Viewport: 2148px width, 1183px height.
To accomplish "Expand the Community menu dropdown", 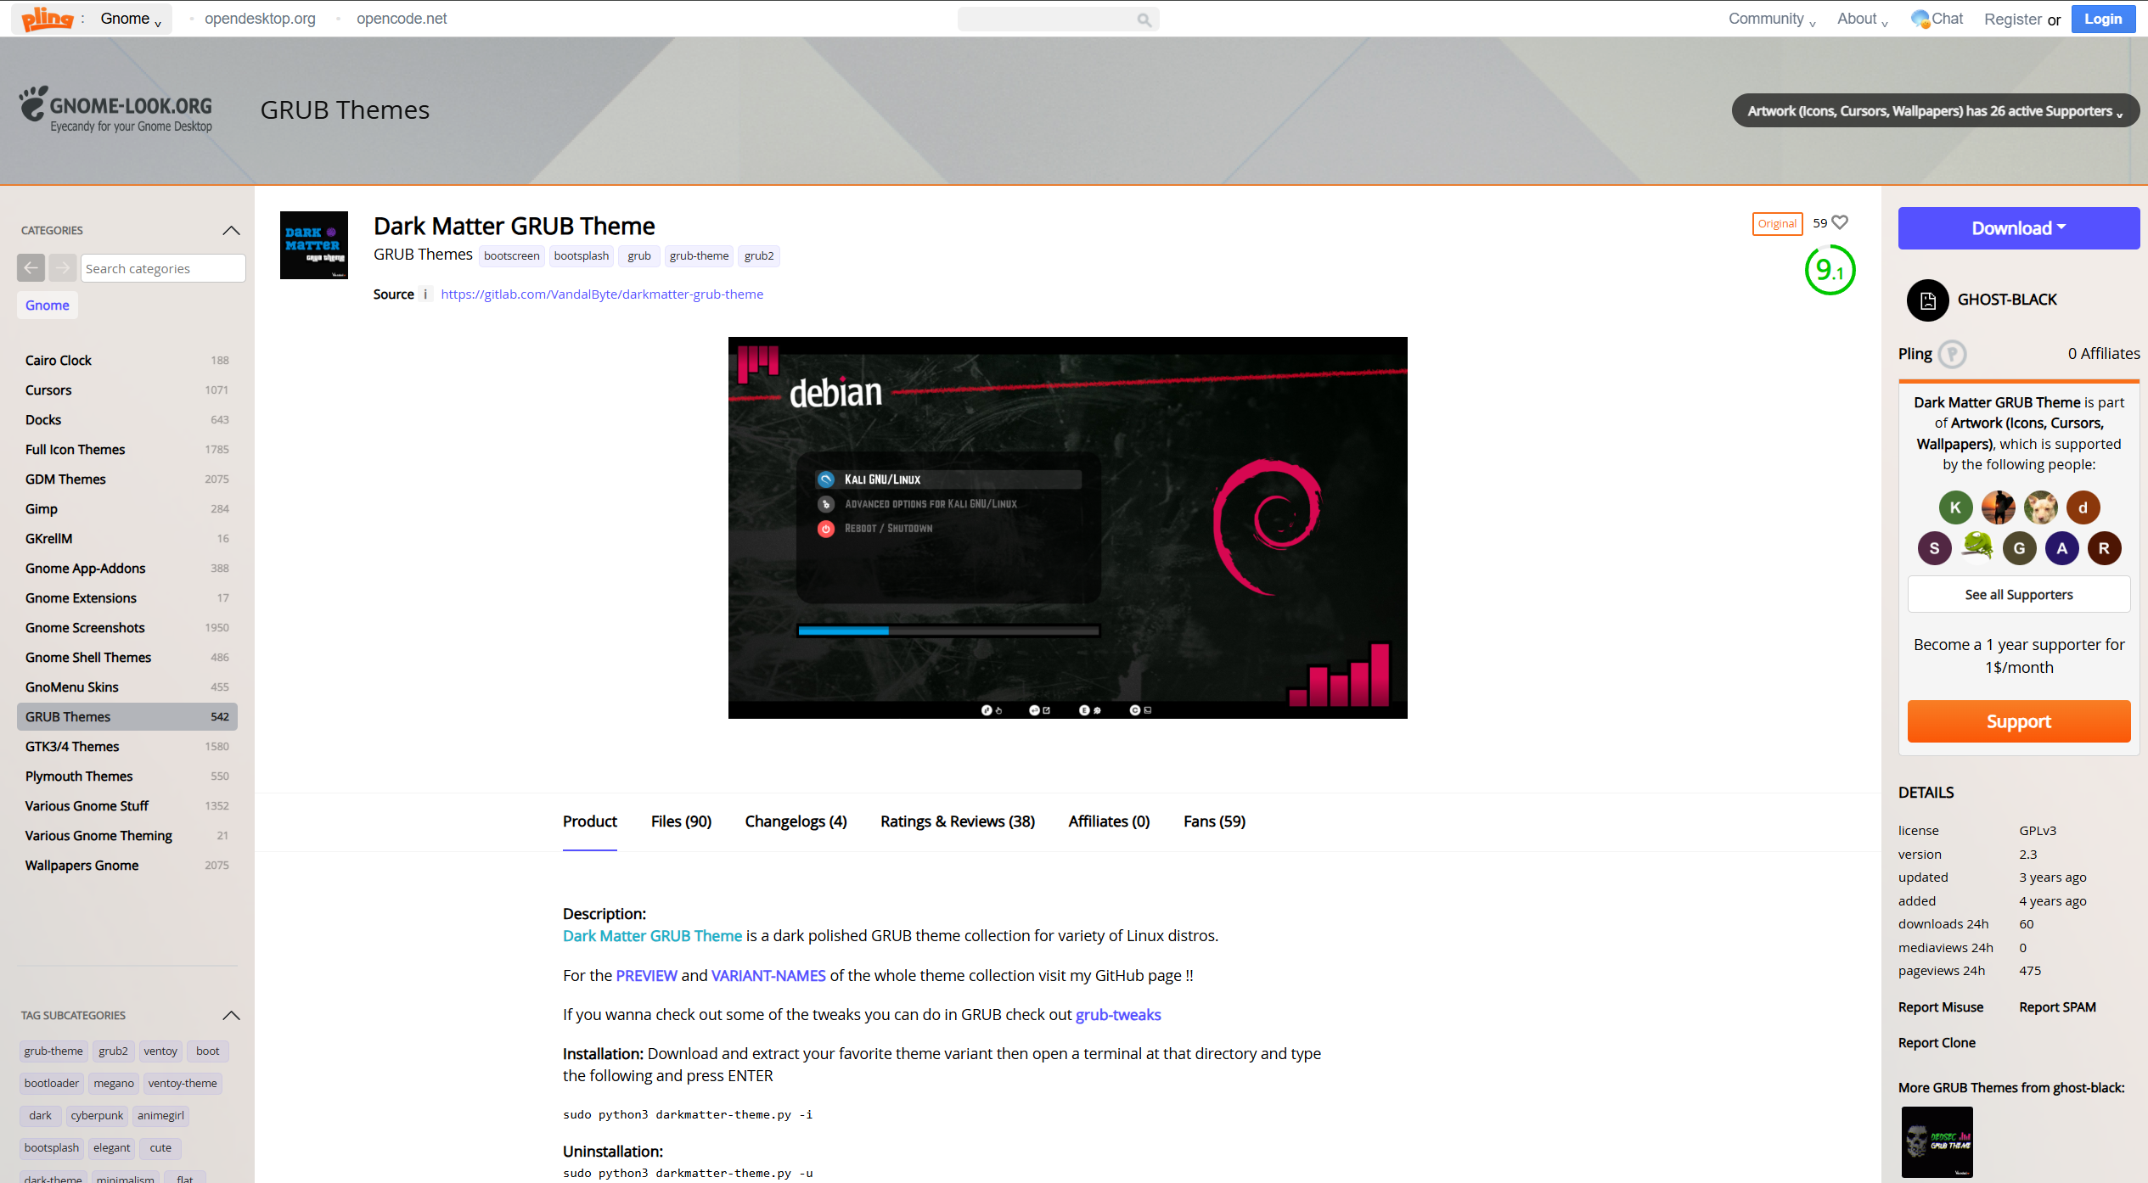I will 1771,19.
